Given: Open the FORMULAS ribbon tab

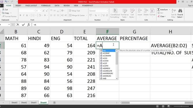Looking at the screenshot, I should pyautogui.click(x=46, y=5).
